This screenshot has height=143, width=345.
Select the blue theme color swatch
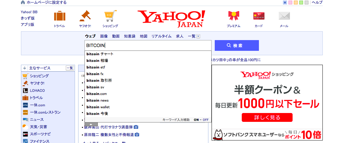coord(285,3)
